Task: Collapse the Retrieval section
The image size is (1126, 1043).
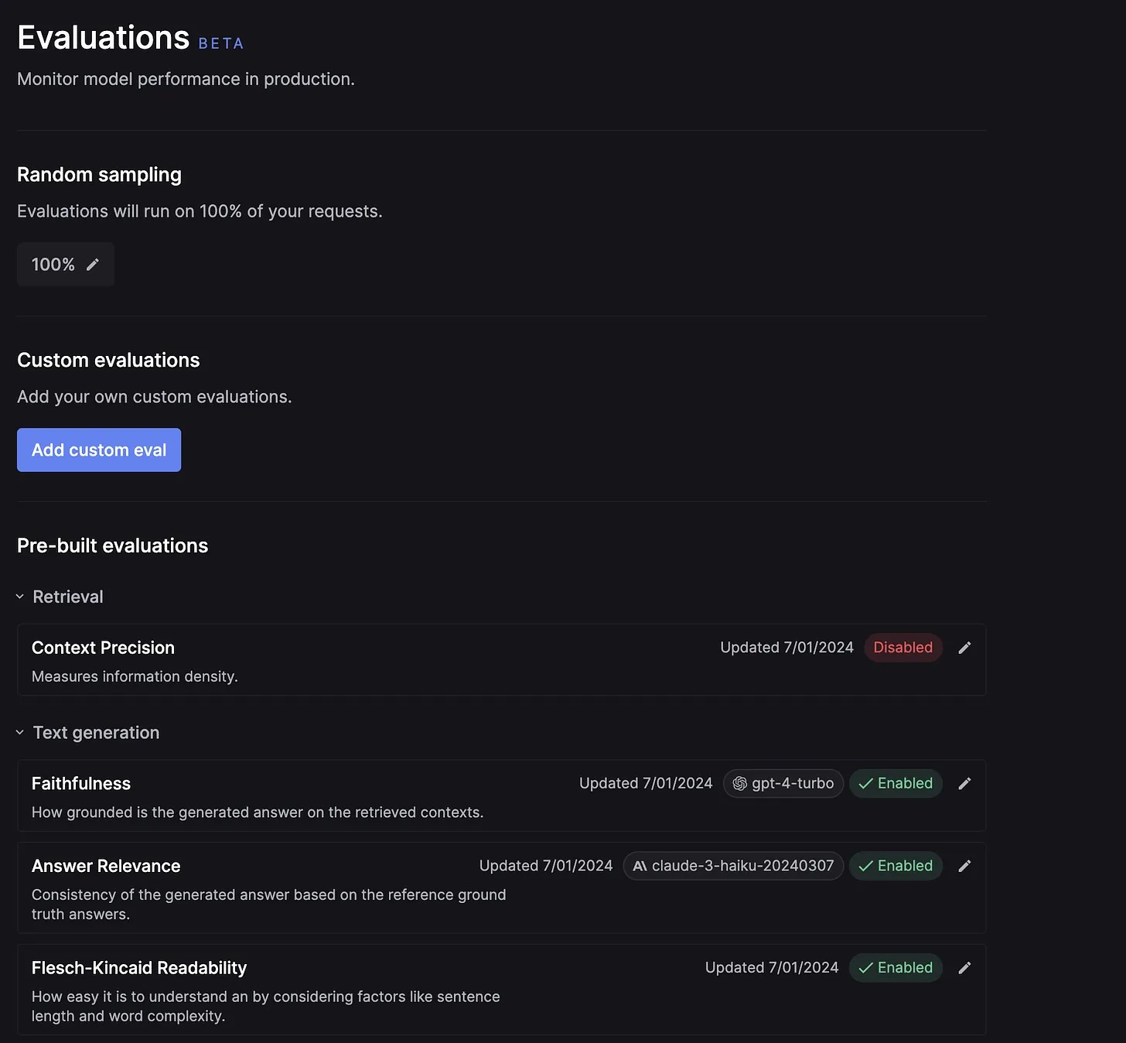Action: 19,596
